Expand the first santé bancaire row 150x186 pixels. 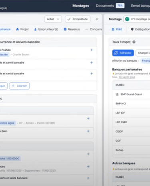tap(92, 63)
